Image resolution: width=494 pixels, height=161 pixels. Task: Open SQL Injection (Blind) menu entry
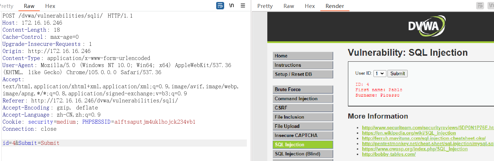click(303, 154)
